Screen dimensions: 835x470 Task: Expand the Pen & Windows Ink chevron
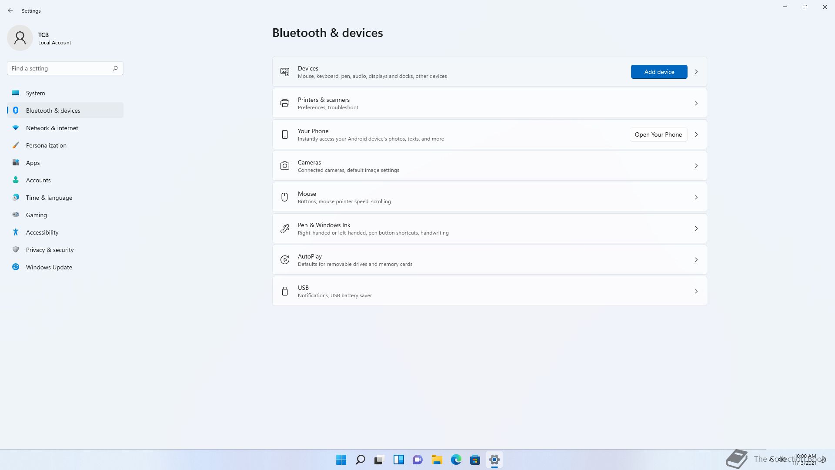[696, 228]
